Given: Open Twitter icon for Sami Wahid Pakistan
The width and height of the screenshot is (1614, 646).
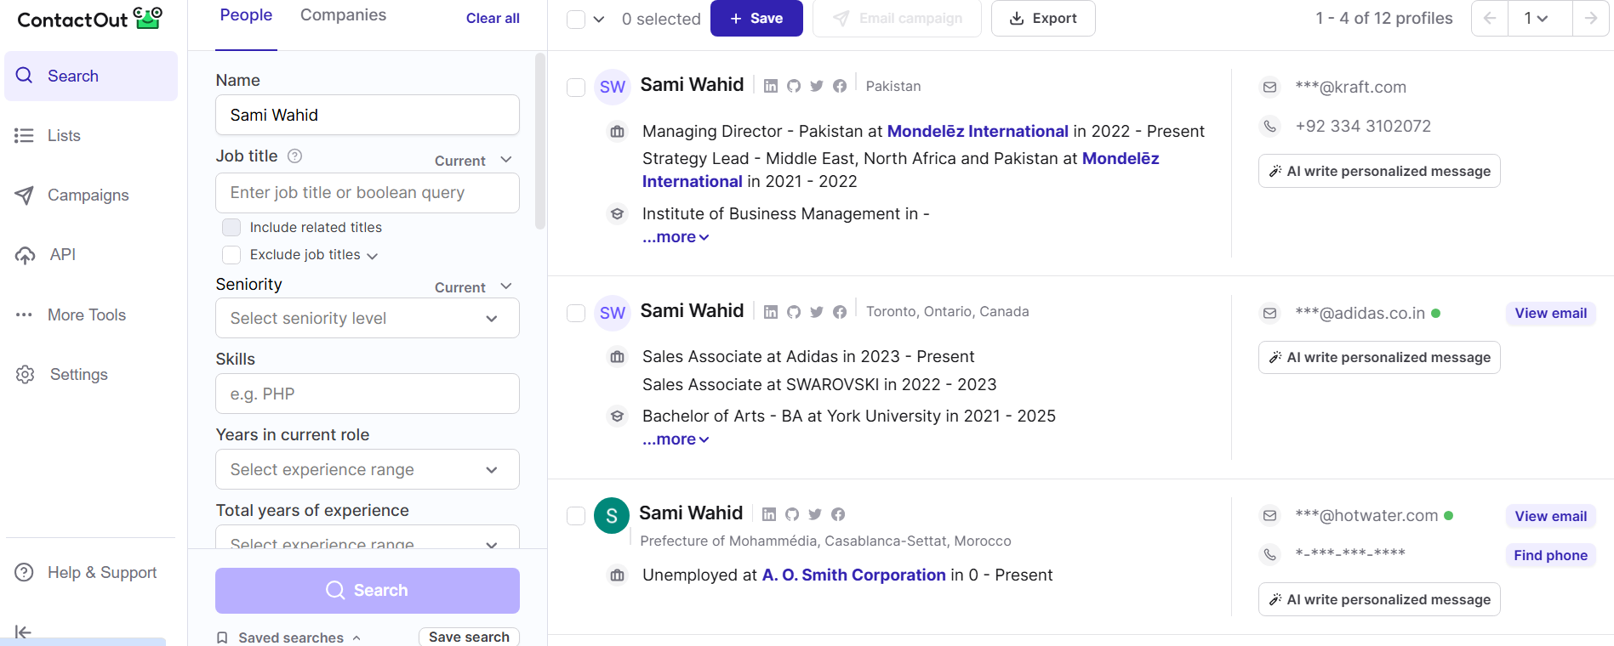Looking at the screenshot, I should 817,86.
